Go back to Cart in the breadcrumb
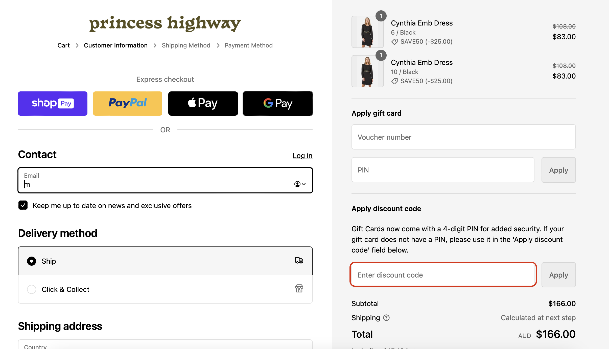Screen dimensions: 609x349 click(63, 45)
